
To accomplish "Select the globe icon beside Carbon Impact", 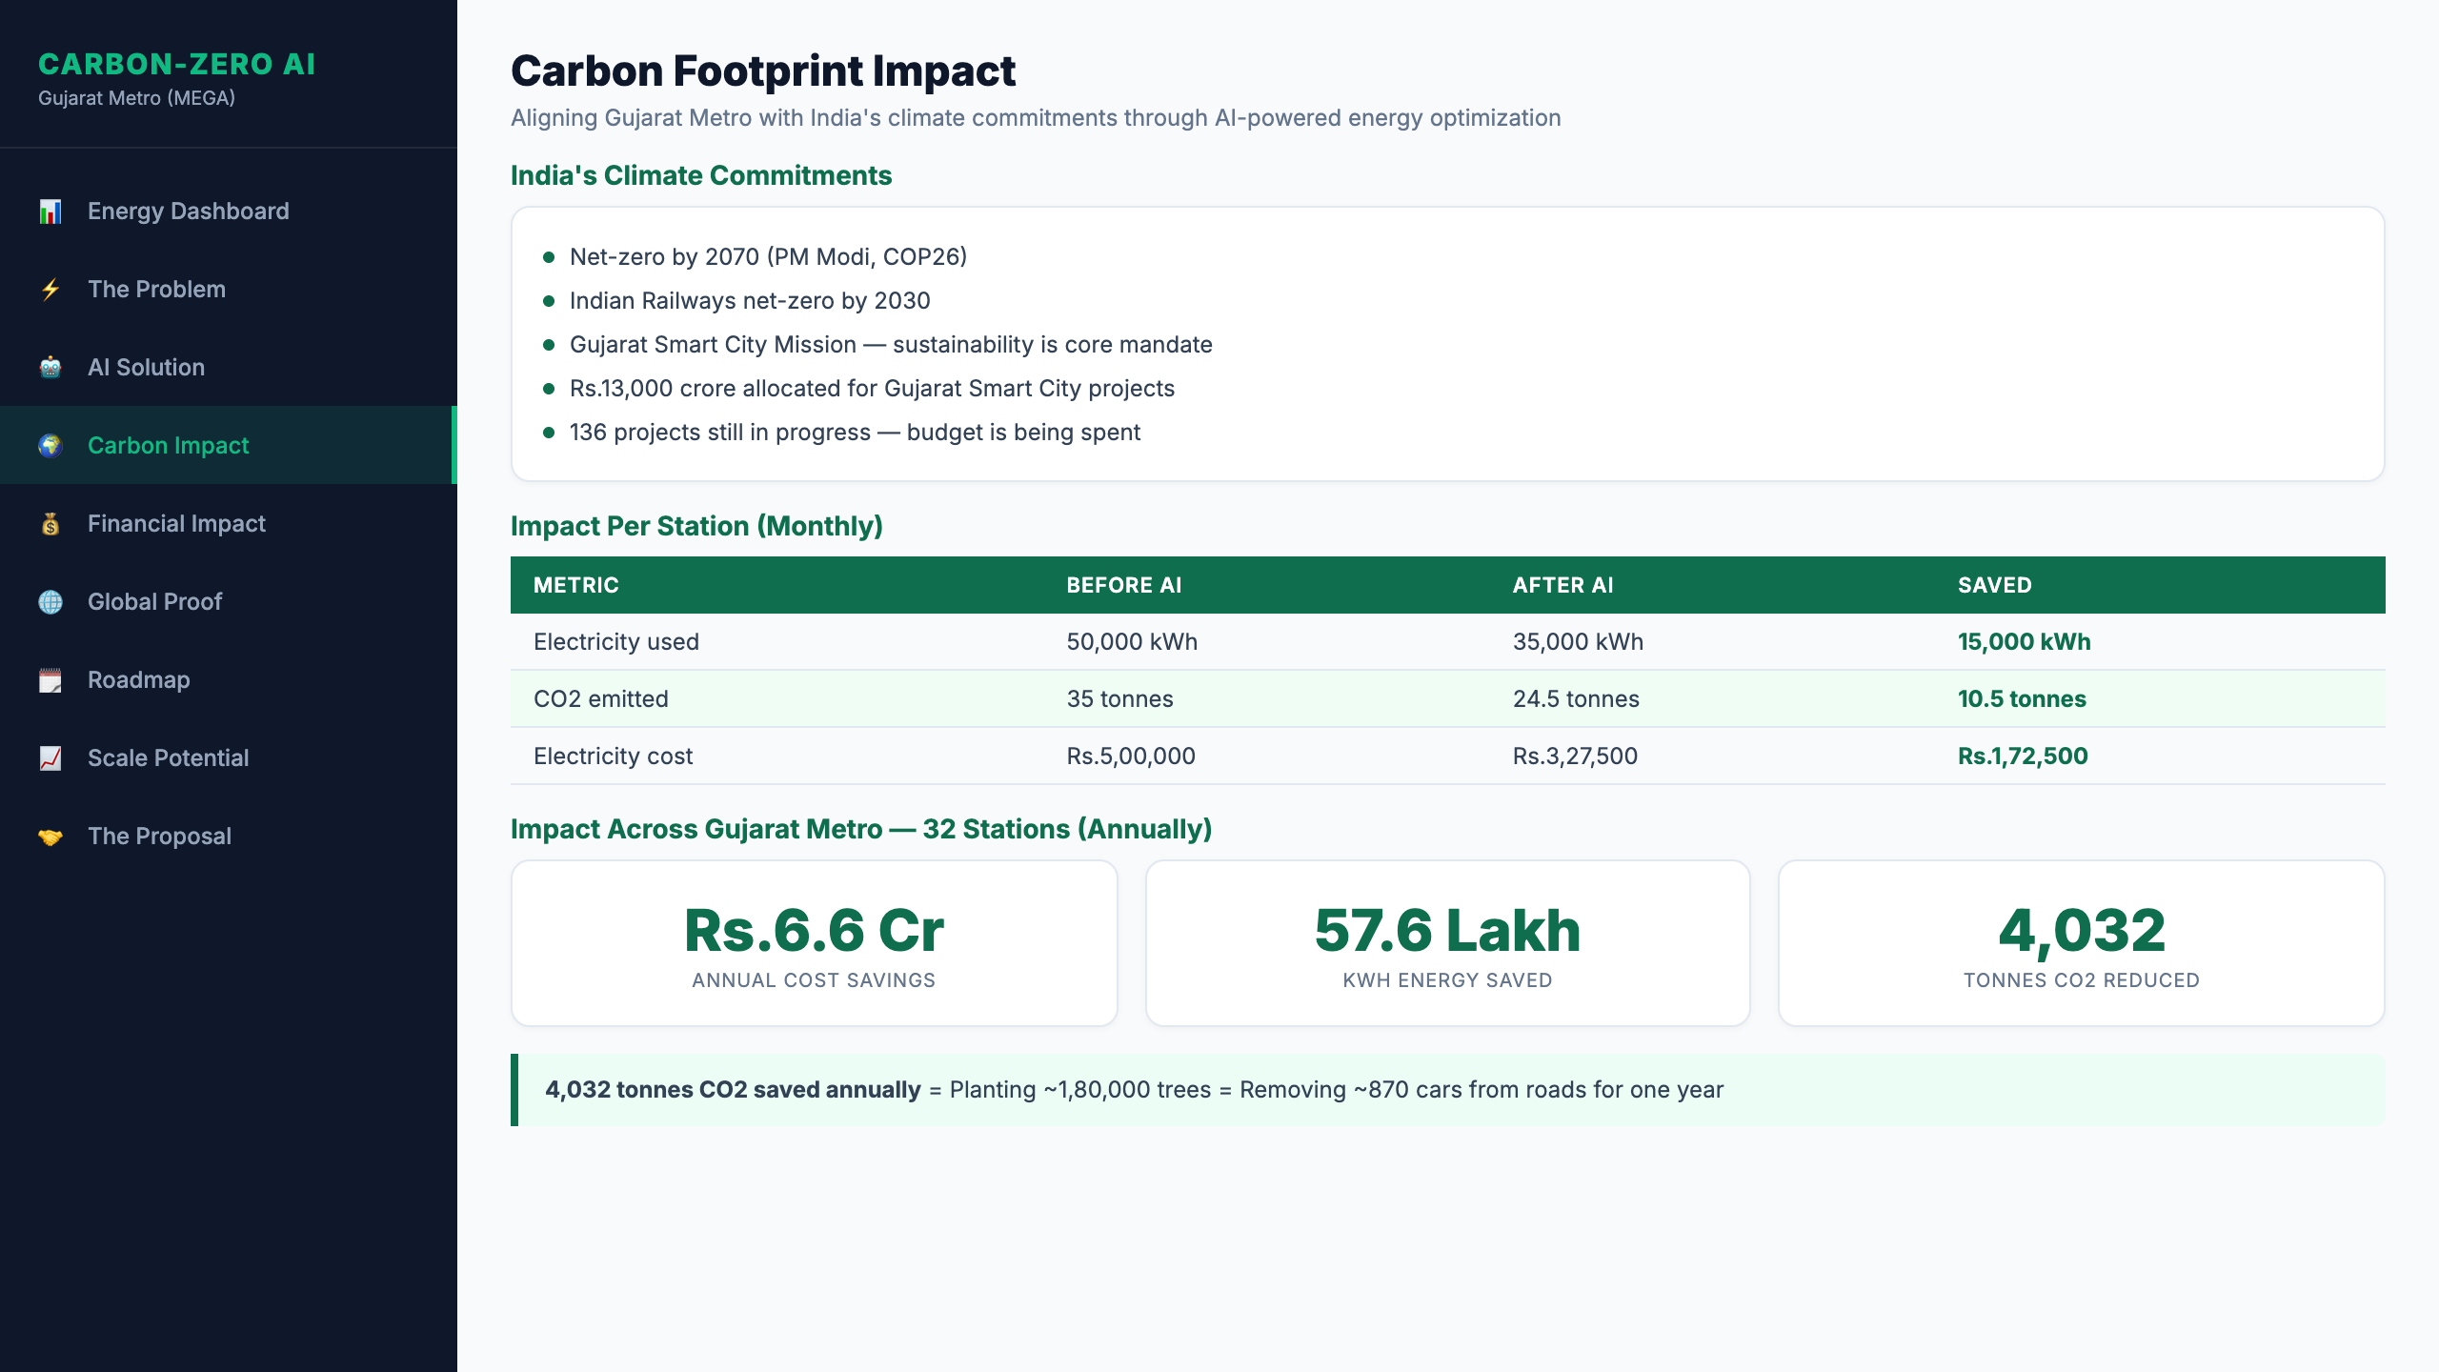I will click(x=52, y=445).
